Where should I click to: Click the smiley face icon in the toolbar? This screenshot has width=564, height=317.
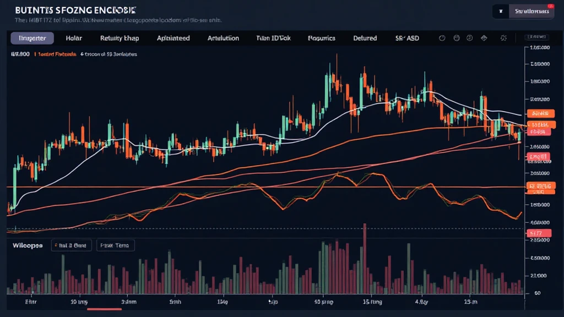point(456,39)
